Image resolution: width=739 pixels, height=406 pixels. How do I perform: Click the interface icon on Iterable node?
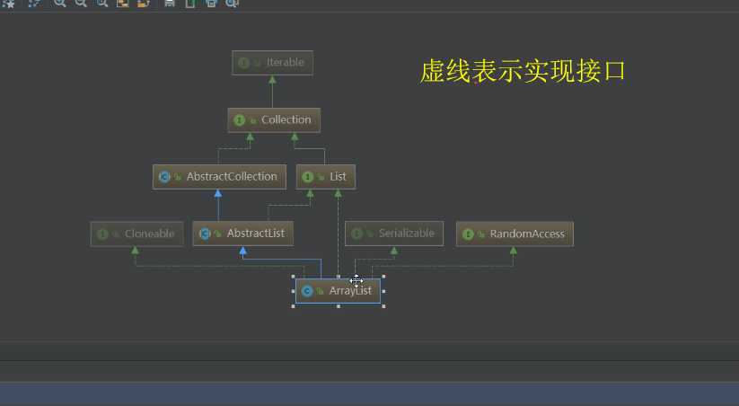[243, 63]
